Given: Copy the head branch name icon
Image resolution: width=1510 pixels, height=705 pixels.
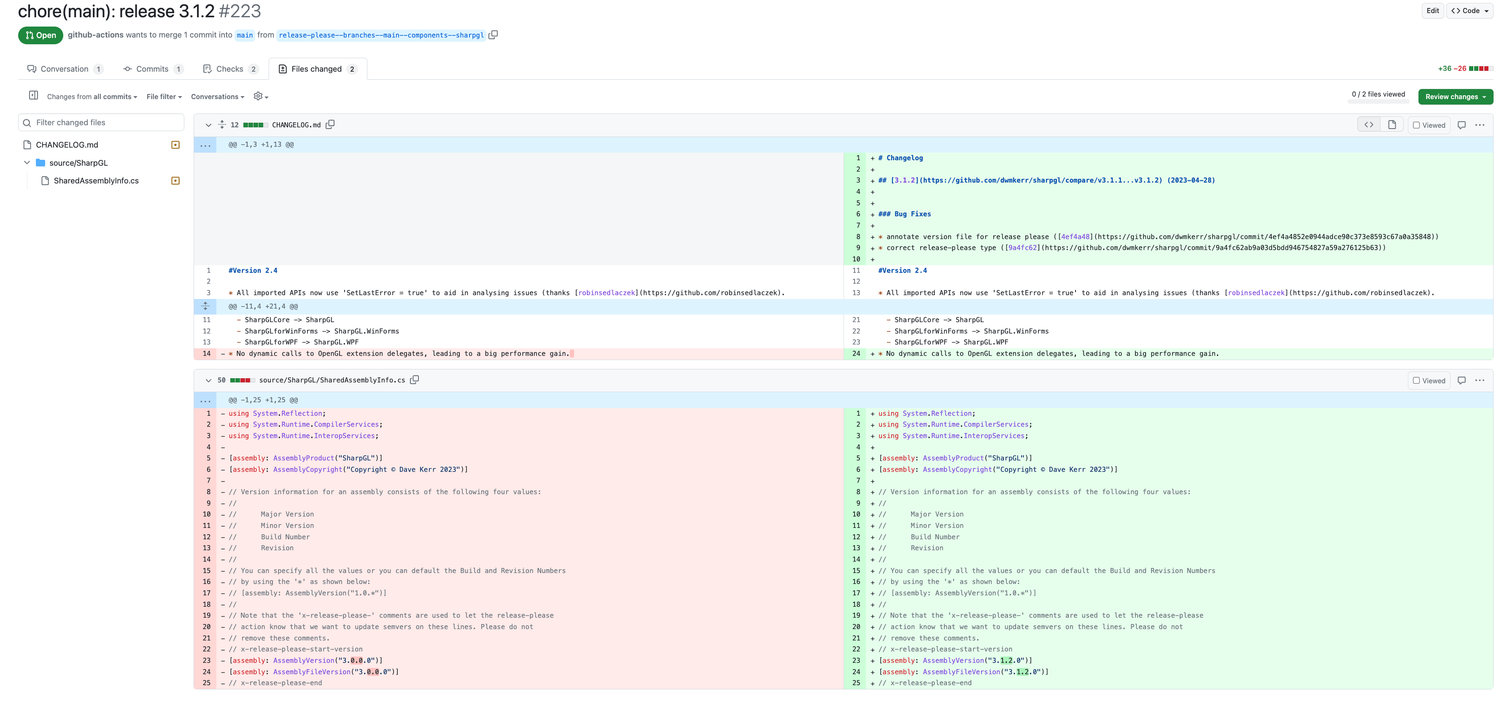Looking at the screenshot, I should [493, 35].
